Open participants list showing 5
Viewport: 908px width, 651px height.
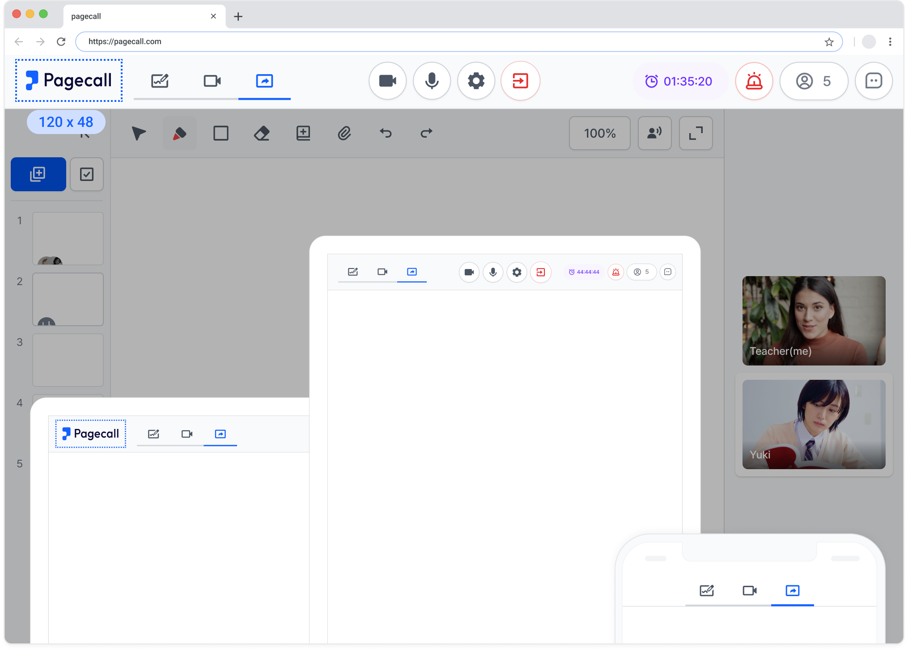pyautogui.click(x=814, y=81)
